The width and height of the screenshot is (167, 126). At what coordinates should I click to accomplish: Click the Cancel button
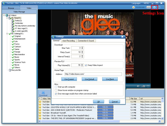(115, 102)
